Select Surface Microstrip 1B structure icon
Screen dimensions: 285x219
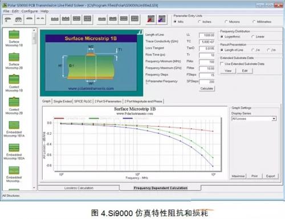(14, 35)
